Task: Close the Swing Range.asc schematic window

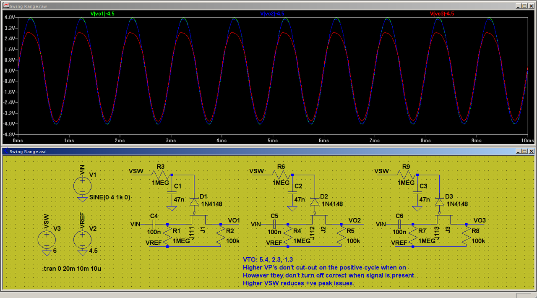Action: [531, 151]
